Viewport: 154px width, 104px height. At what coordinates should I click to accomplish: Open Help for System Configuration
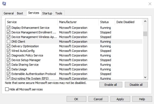coord(142,99)
